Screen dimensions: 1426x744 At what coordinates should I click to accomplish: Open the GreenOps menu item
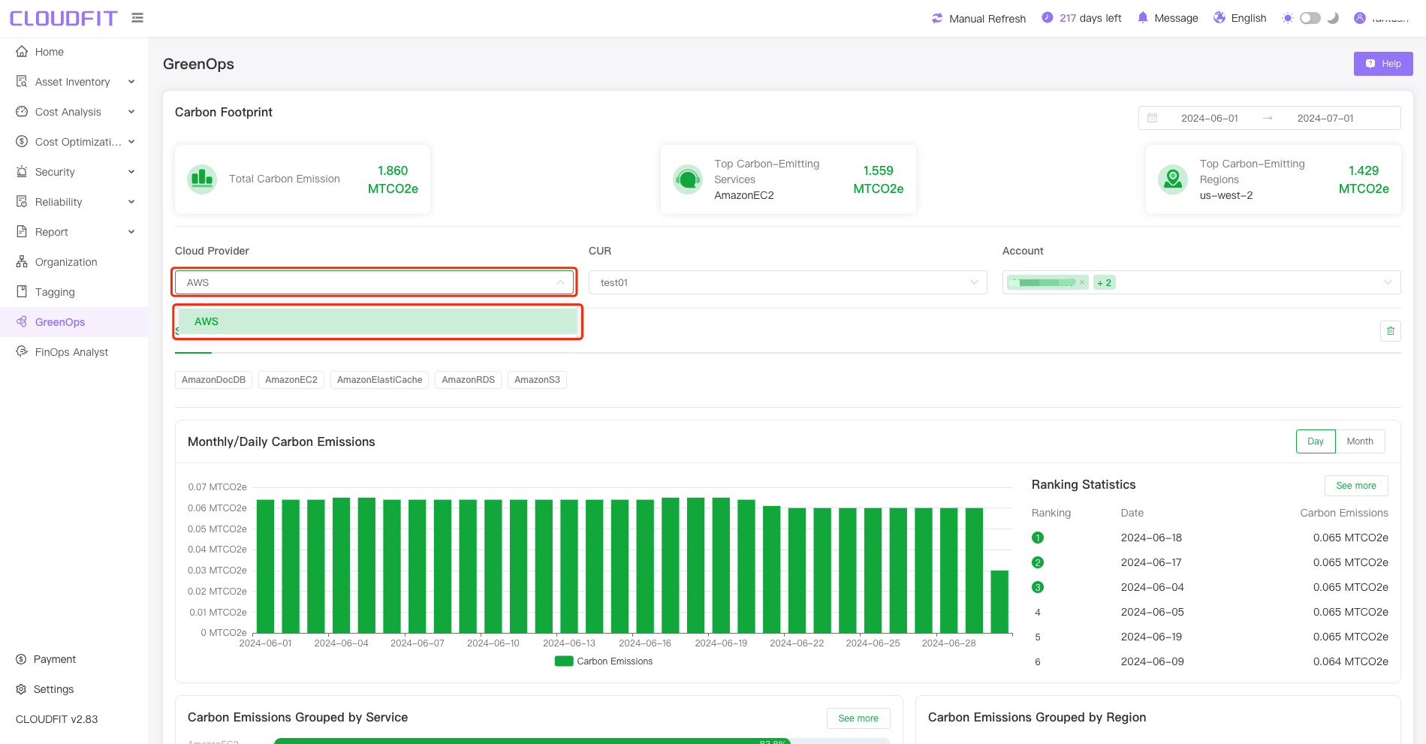(x=74, y=322)
